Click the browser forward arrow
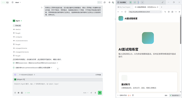Image resolution: width=182 pixels, height=98 pixels. point(122,12)
